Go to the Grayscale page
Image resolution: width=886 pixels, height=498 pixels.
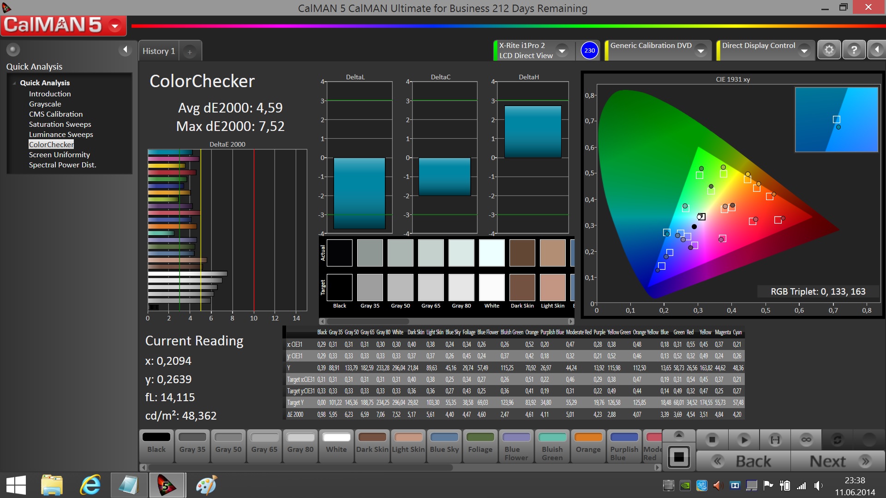(45, 104)
